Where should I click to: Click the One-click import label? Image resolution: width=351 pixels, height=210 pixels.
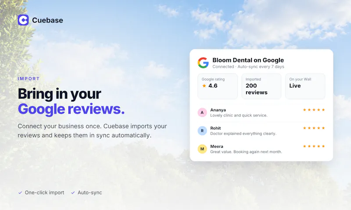click(x=44, y=192)
